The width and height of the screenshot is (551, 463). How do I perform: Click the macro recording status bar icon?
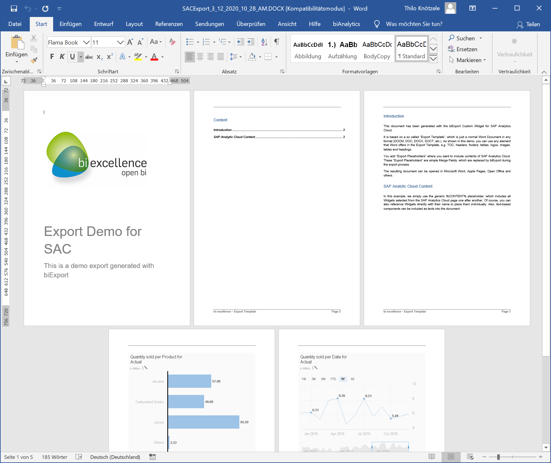(x=152, y=457)
